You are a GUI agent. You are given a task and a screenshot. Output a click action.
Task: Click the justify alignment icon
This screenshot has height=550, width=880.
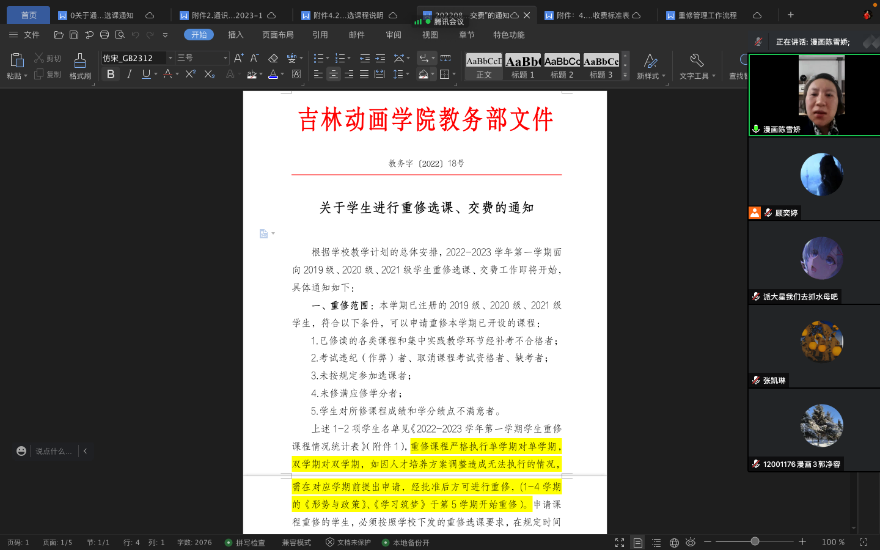364,74
